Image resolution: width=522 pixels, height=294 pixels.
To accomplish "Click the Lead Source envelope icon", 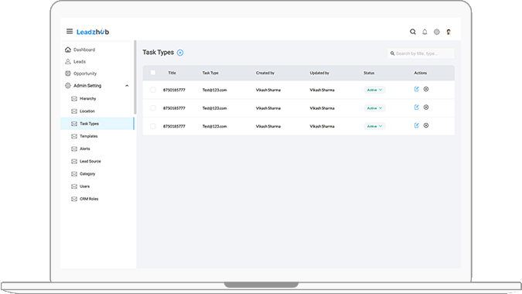I will pyautogui.click(x=74, y=162).
